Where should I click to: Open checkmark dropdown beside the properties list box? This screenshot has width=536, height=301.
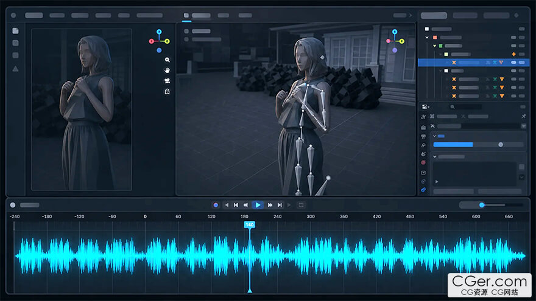[521, 177]
